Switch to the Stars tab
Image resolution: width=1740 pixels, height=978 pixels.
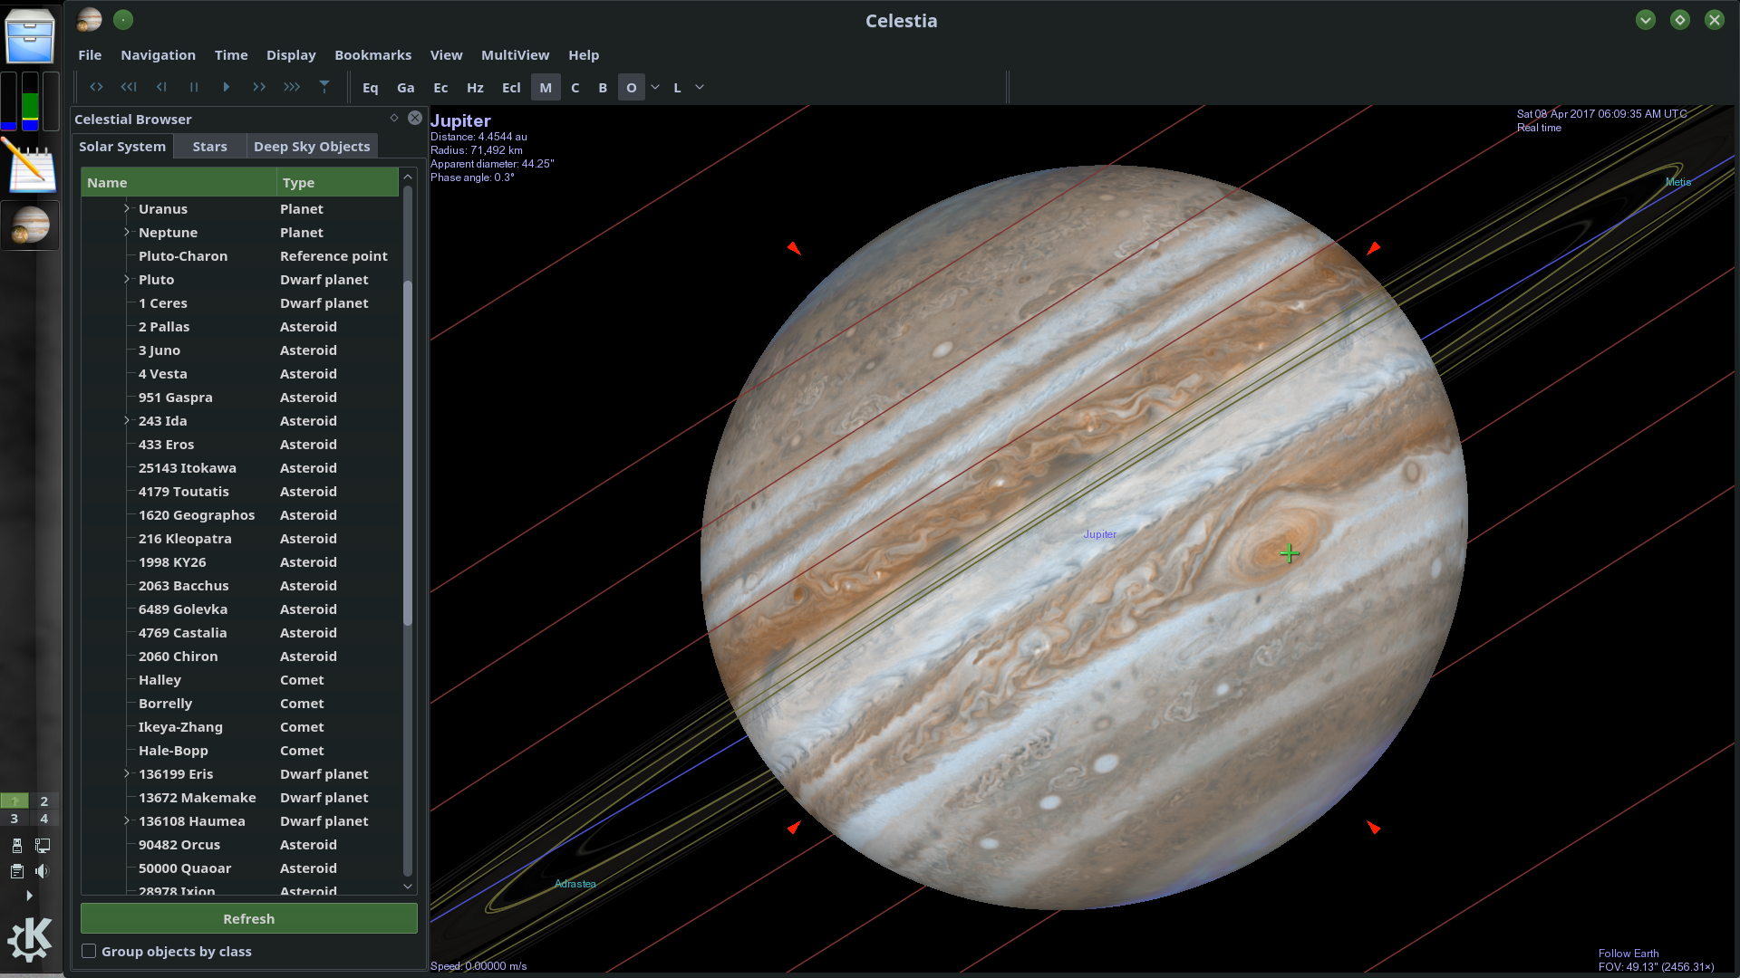pos(210,147)
